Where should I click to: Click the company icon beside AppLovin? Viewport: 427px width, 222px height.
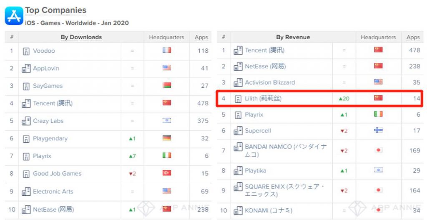click(x=26, y=69)
